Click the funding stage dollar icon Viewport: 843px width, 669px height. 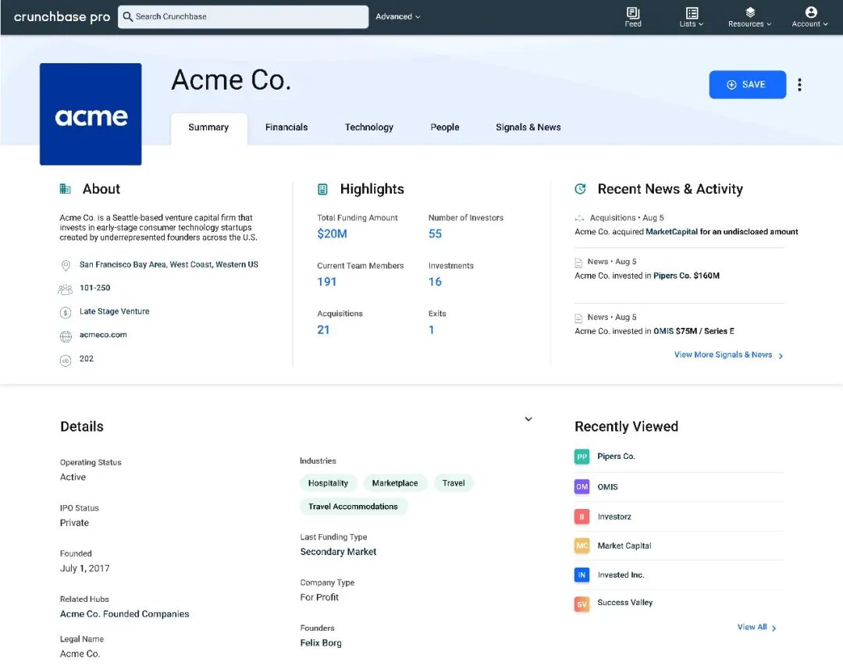click(x=66, y=312)
